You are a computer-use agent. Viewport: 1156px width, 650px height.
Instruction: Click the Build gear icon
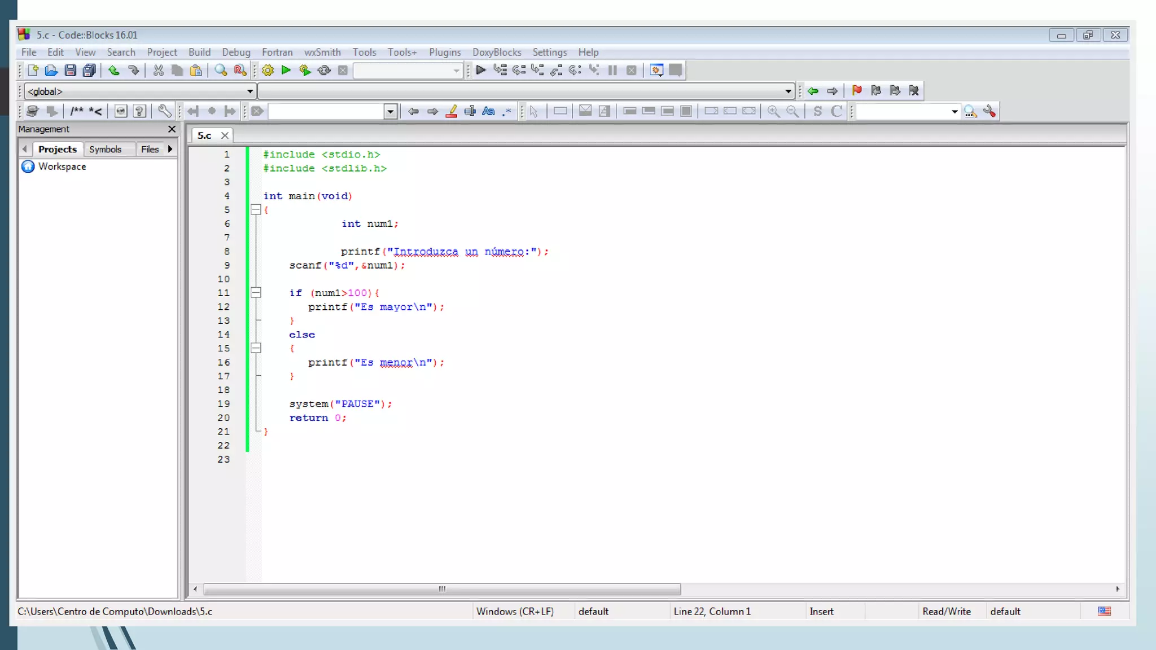click(x=268, y=71)
